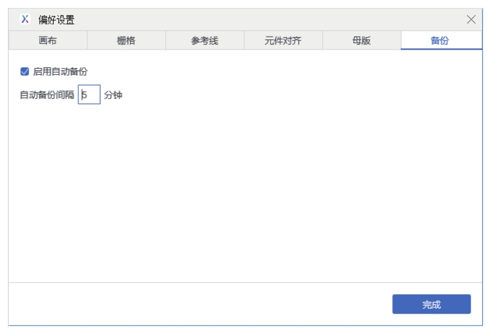Go to the 元件对齐 tab
The width and height of the screenshot is (489, 332).
(283, 41)
